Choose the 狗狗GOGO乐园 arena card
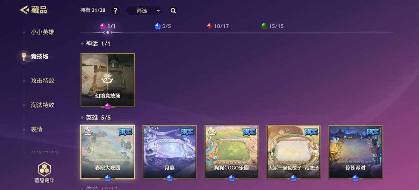Screen dimensions: 419x190 click(x=232, y=152)
